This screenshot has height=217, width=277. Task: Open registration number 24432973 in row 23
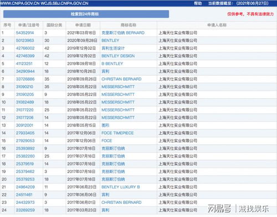pos(25,203)
